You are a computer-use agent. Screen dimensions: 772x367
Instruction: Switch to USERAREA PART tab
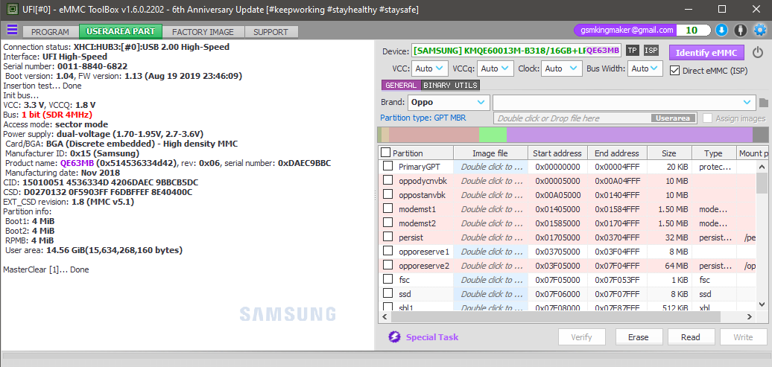coord(121,31)
